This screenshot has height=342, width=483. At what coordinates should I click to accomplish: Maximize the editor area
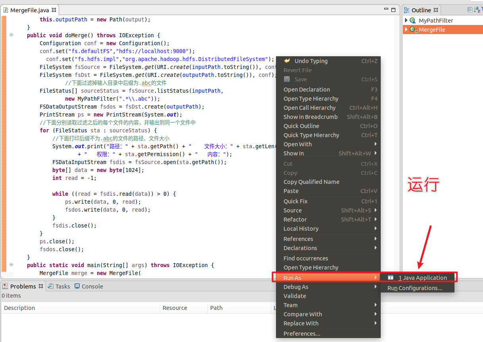point(393,10)
